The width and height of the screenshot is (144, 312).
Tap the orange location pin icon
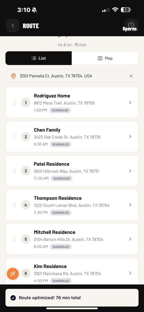(x=13, y=76)
